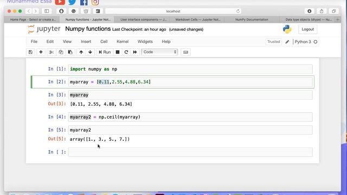Click the import numpy as np cell
The height and width of the screenshot is (195, 347).
tap(190, 69)
